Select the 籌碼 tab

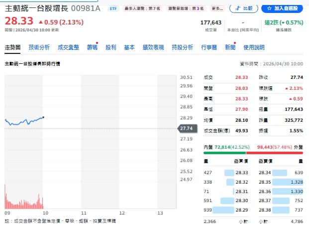(92, 47)
